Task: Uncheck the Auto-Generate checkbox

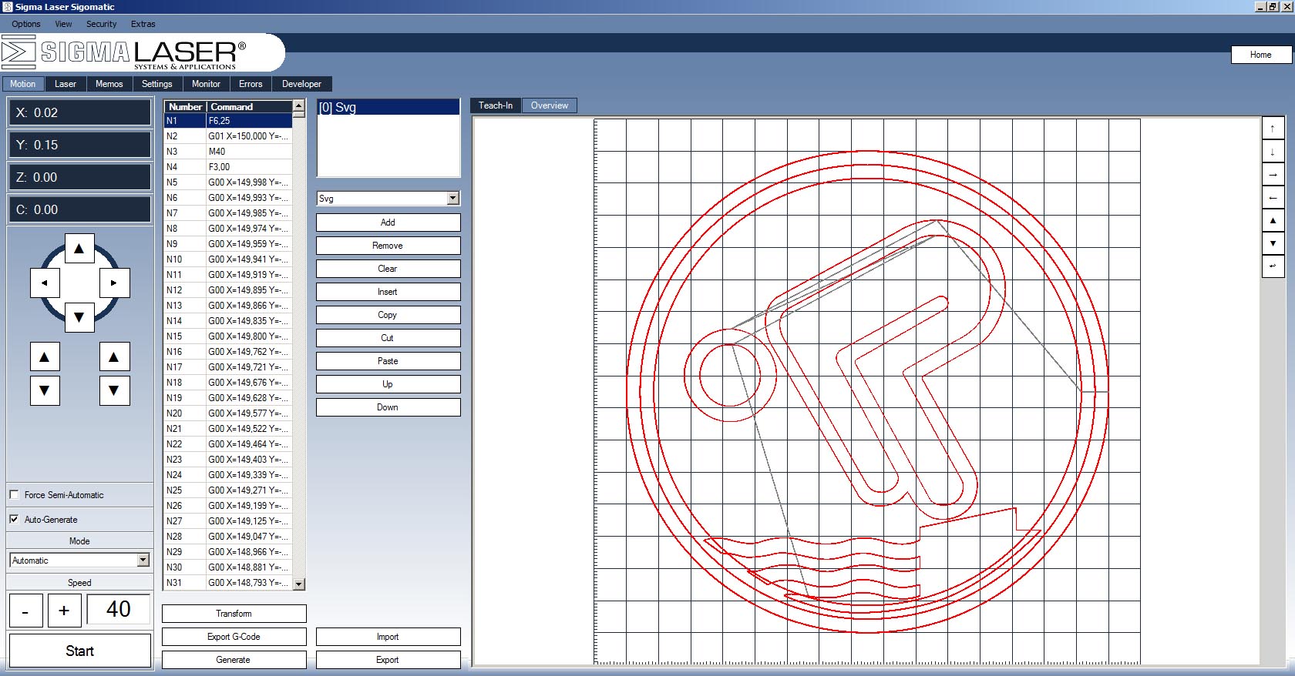Action: tap(15, 520)
